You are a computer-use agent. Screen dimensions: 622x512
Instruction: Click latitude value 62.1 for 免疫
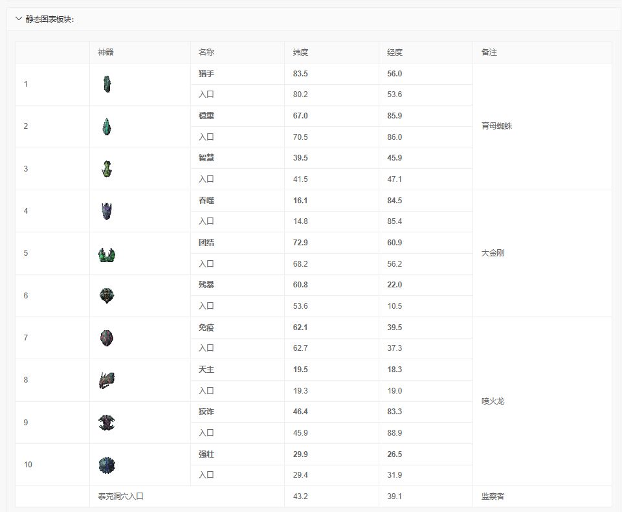click(x=300, y=328)
